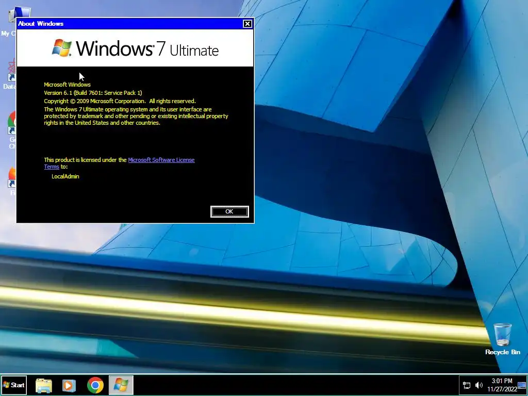This screenshot has width=528, height=396.
Task: Click the About Windows title bar text
Action: (x=41, y=24)
